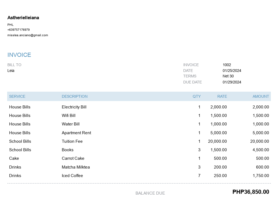Select the SERVICE column header
This screenshot has height=213, width=278.
click(17, 96)
